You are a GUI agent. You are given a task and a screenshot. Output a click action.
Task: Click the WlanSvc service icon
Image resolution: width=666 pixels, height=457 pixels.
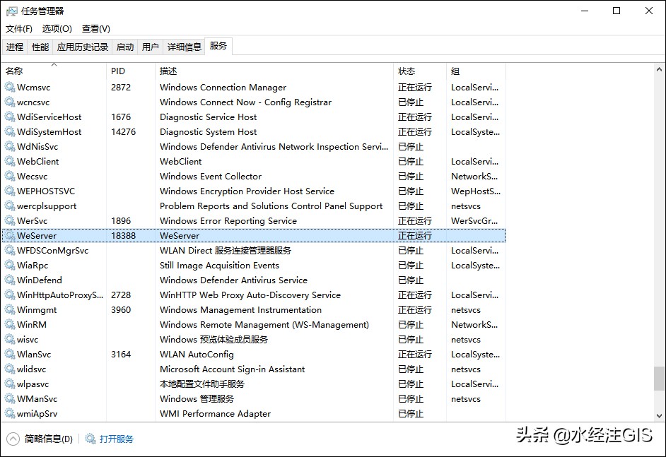click(10, 355)
